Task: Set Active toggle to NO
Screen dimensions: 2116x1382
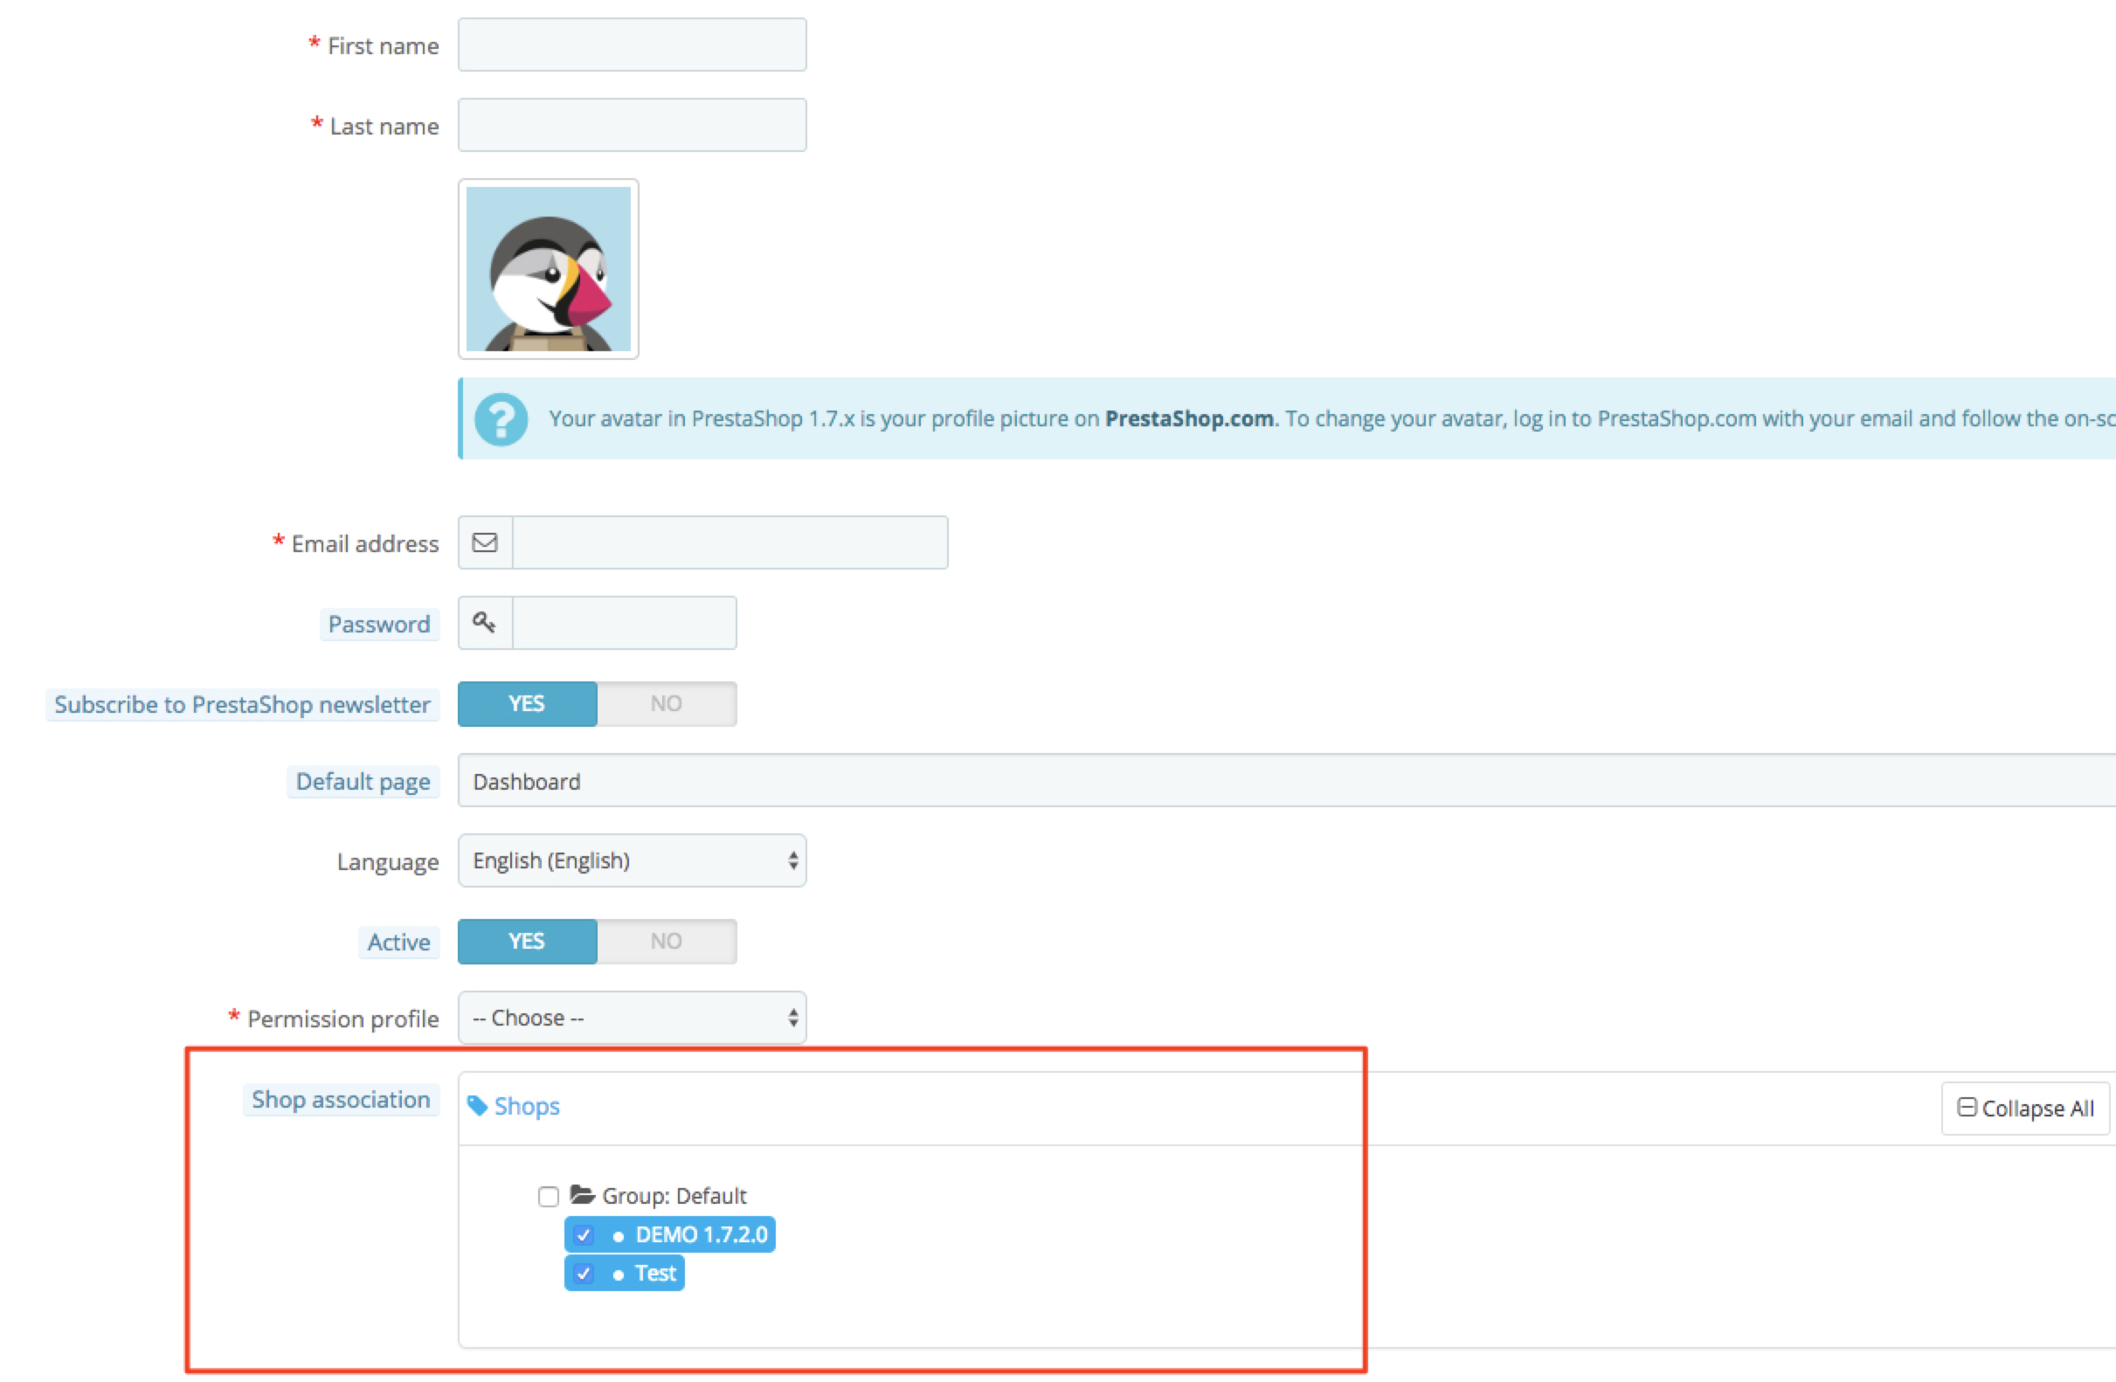Action: coord(665,941)
